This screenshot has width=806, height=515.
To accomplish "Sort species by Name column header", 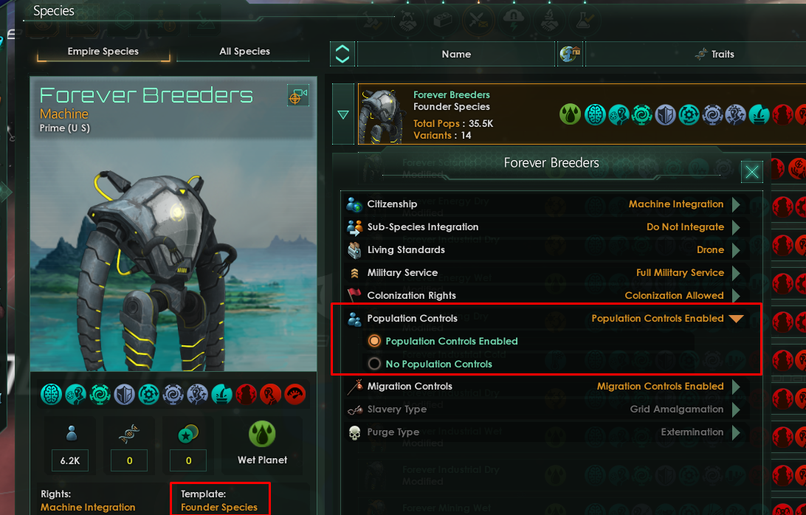I will pyautogui.click(x=456, y=54).
